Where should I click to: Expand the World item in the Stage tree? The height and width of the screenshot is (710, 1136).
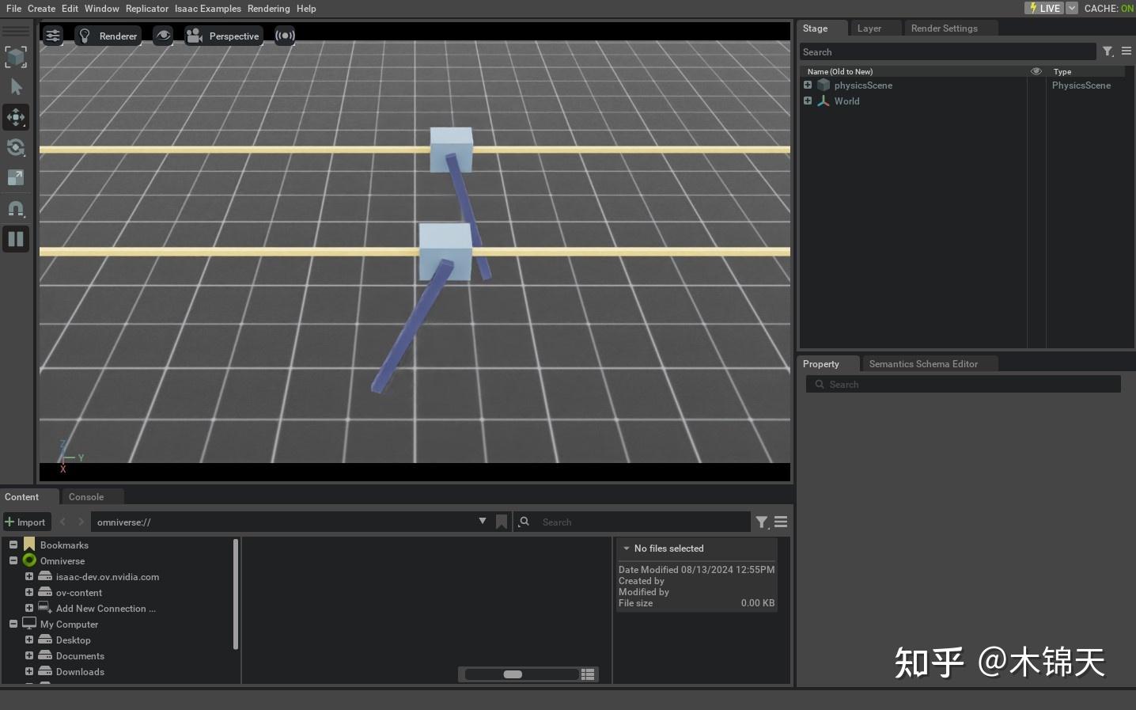(807, 101)
